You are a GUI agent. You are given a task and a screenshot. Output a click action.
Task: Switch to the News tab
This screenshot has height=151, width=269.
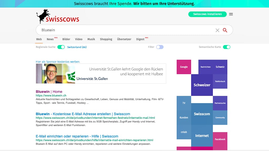pos(50,39)
